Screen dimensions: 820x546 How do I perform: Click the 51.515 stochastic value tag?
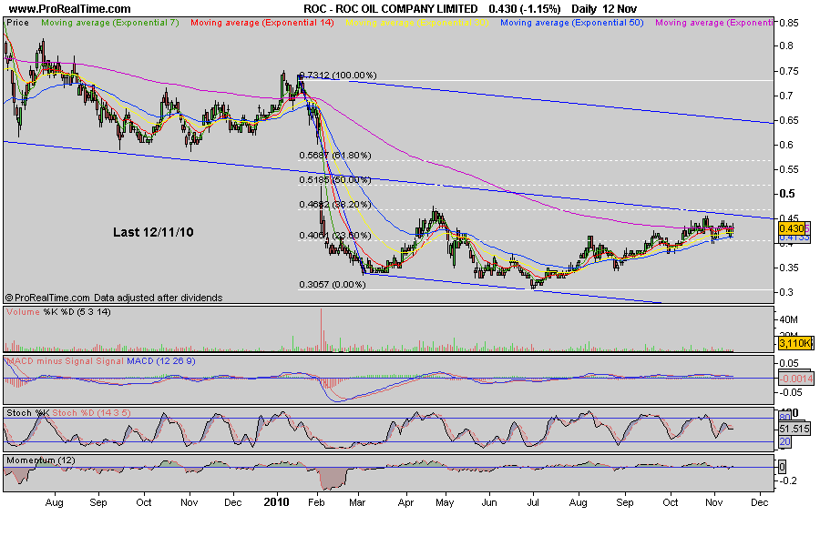[x=794, y=429]
